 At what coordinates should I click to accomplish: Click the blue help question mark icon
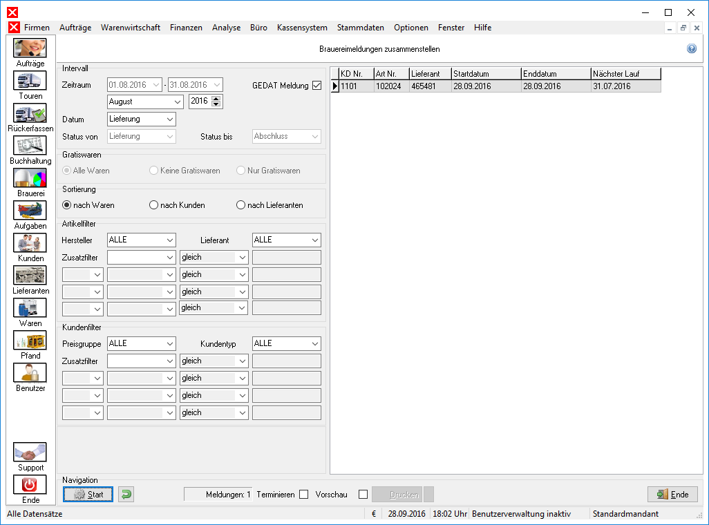tap(691, 48)
